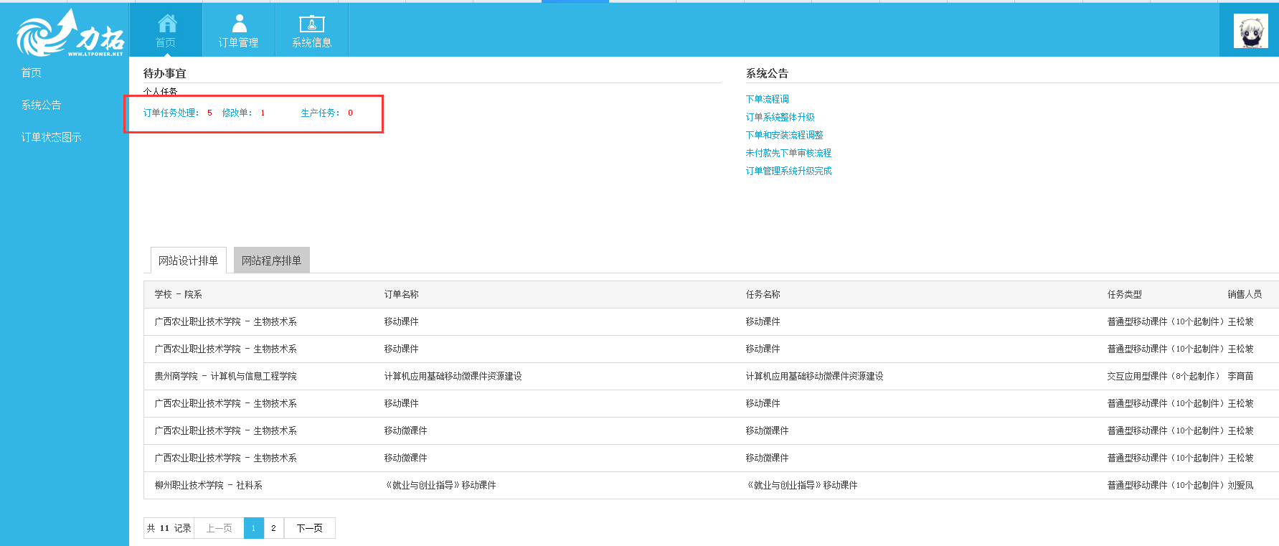Click the 上一页 previous page button
The height and width of the screenshot is (546, 1279).
pos(219,528)
